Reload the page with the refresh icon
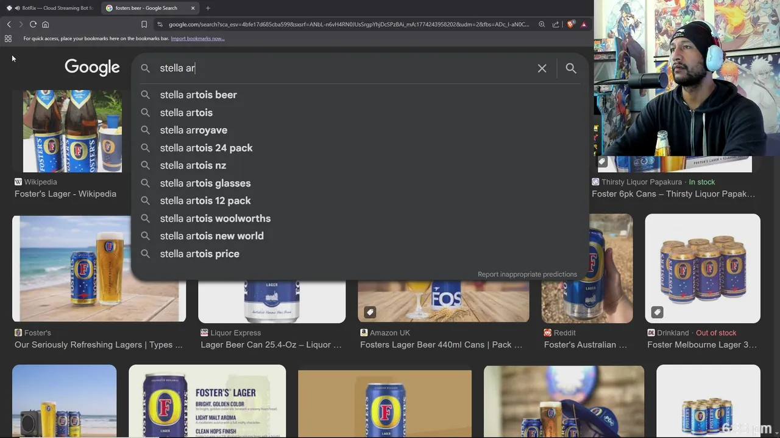Viewport: 780px width, 438px height. click(x=33, y=24)
